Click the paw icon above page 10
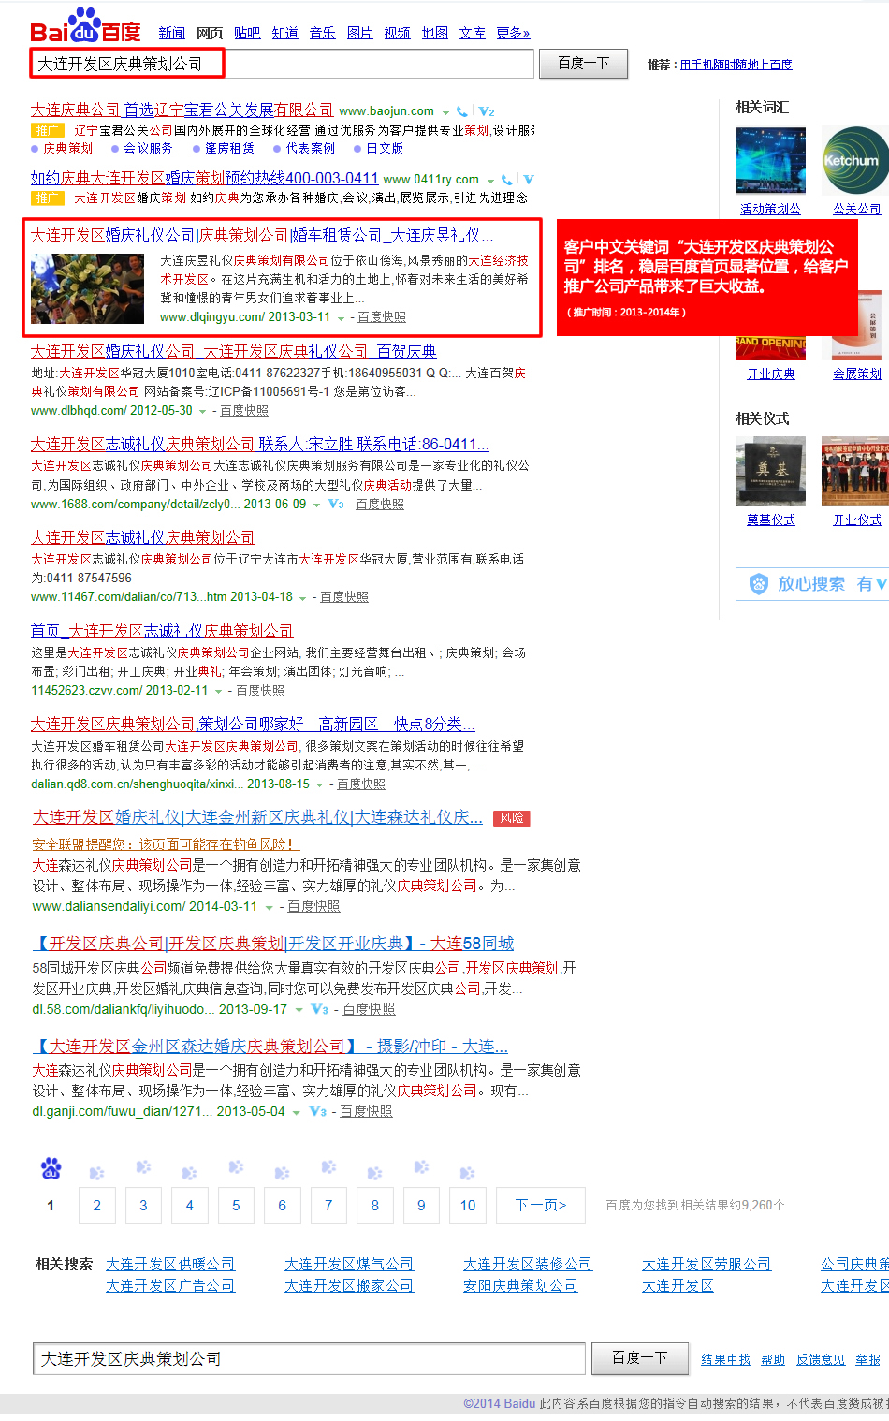Viewport: 889px width, 1421px height. [x=467, y=1172]
